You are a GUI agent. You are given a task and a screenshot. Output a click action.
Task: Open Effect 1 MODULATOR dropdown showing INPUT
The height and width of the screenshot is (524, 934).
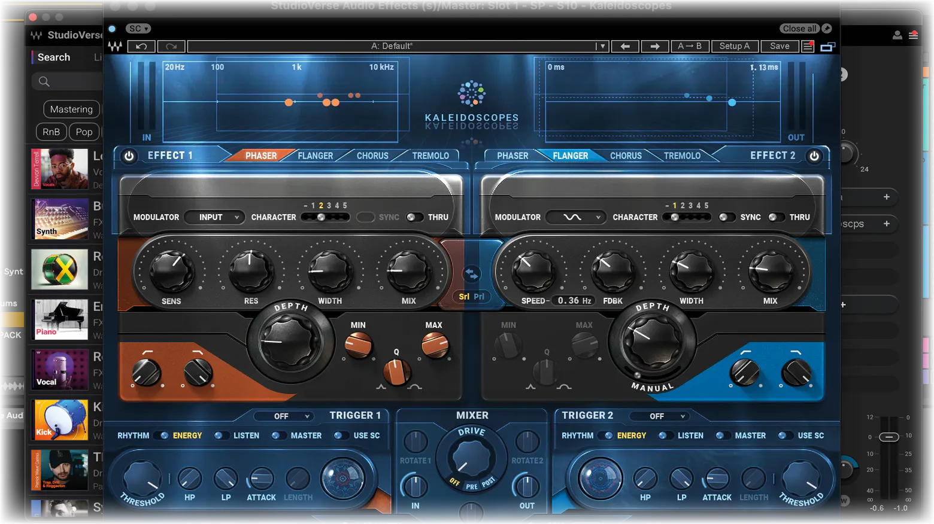pyautogui.click(x=214, y=217)
